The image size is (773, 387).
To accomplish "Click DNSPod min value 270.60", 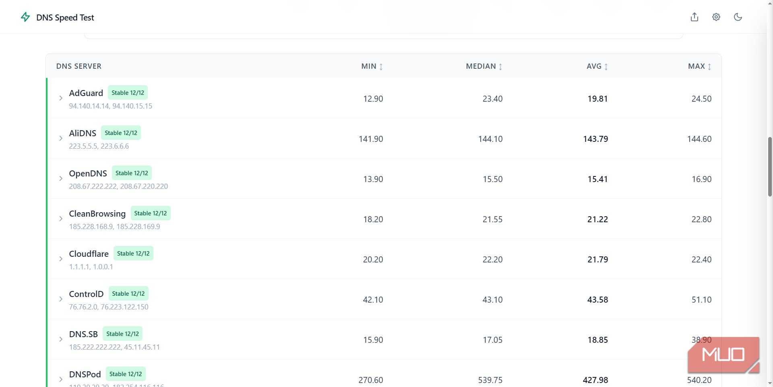I will click(x=371, y=380).
